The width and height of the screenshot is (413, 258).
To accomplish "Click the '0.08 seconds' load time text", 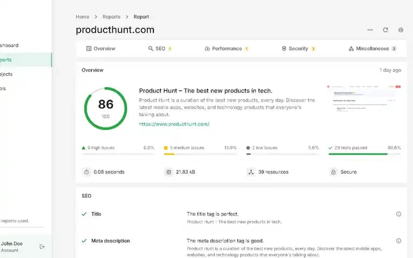I will pyautogui.click(x=109, y=172).
